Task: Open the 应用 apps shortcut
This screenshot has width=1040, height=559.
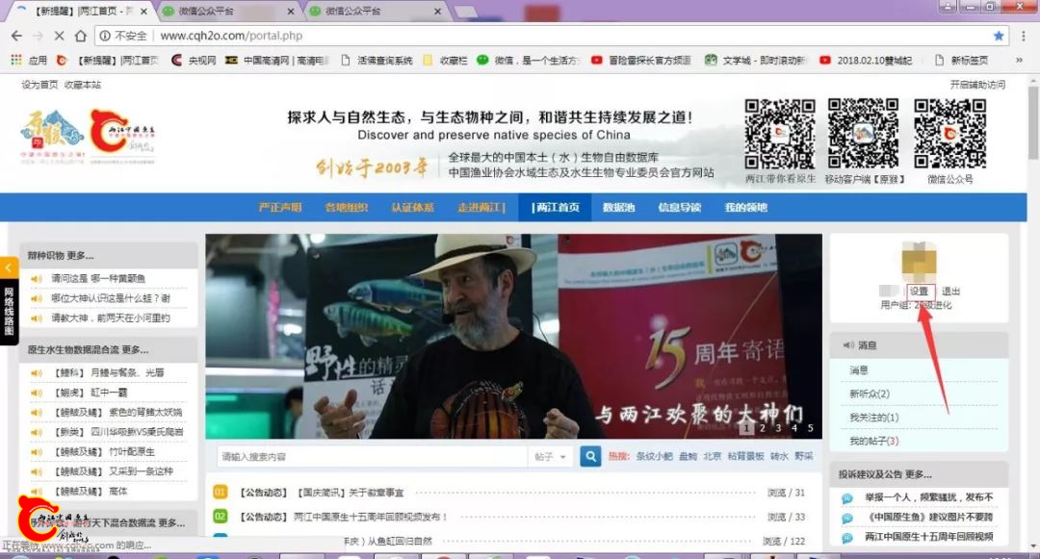Action: (x=29, y=61)
